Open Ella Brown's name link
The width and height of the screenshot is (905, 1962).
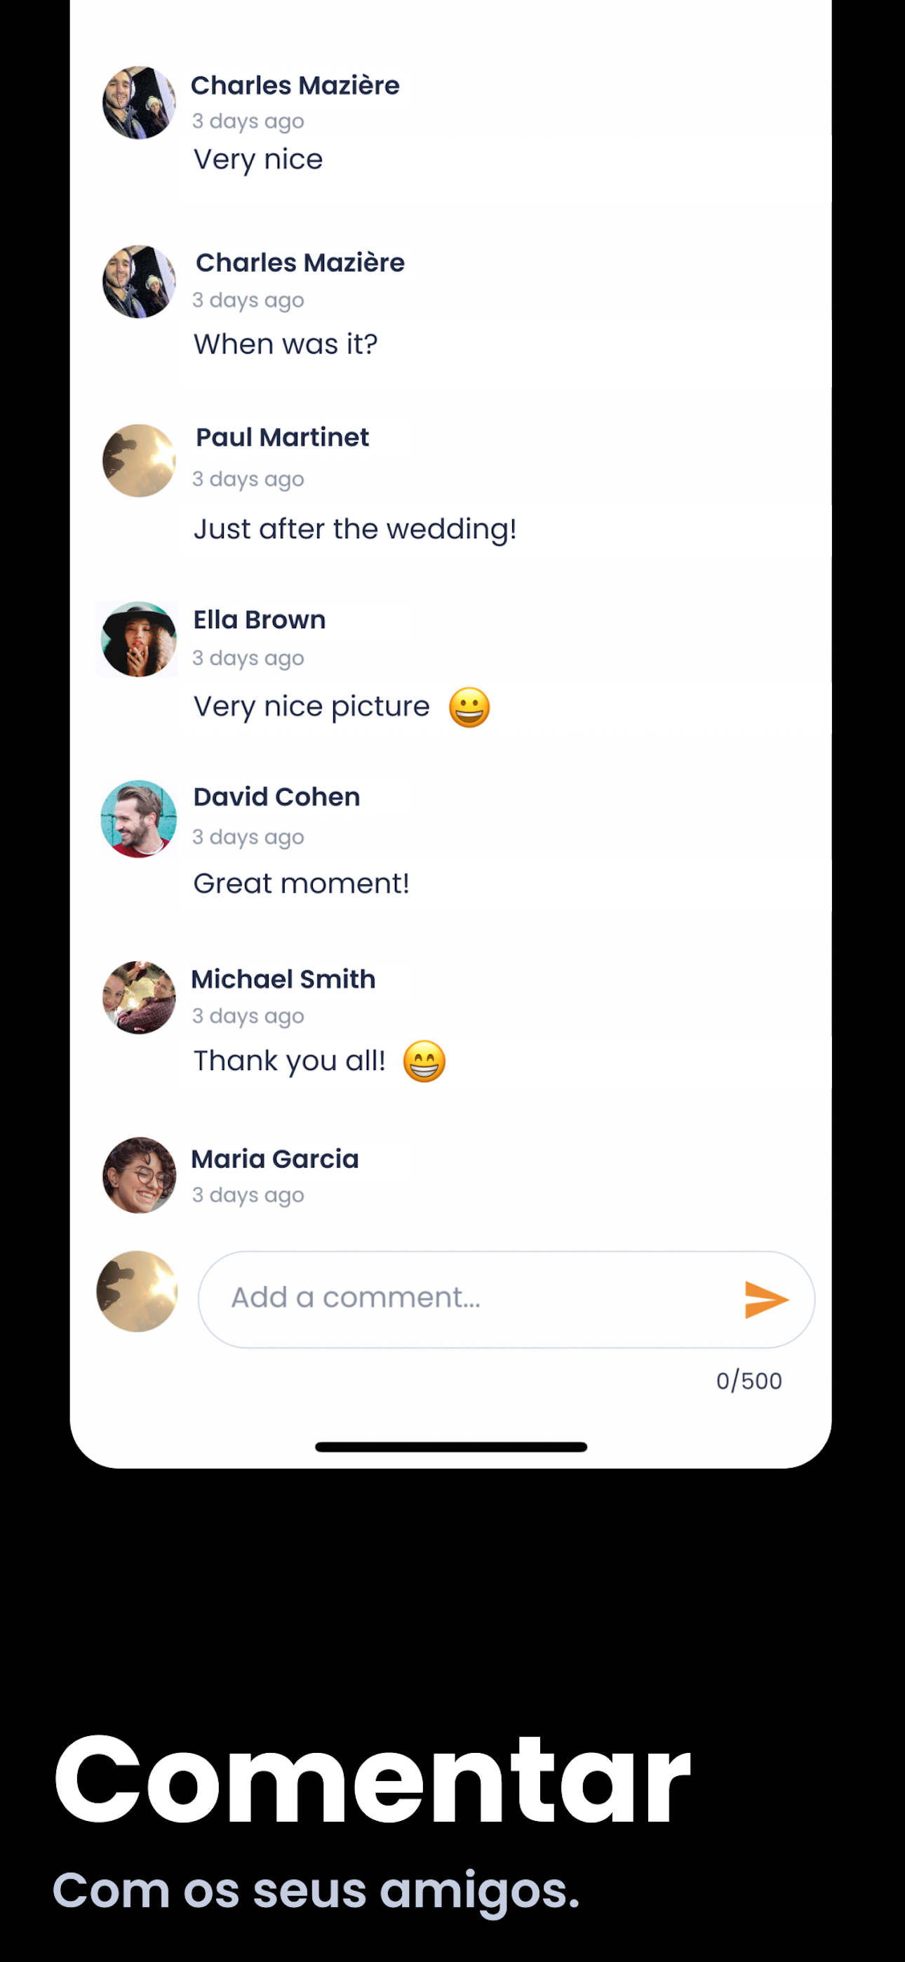[259, 620]
